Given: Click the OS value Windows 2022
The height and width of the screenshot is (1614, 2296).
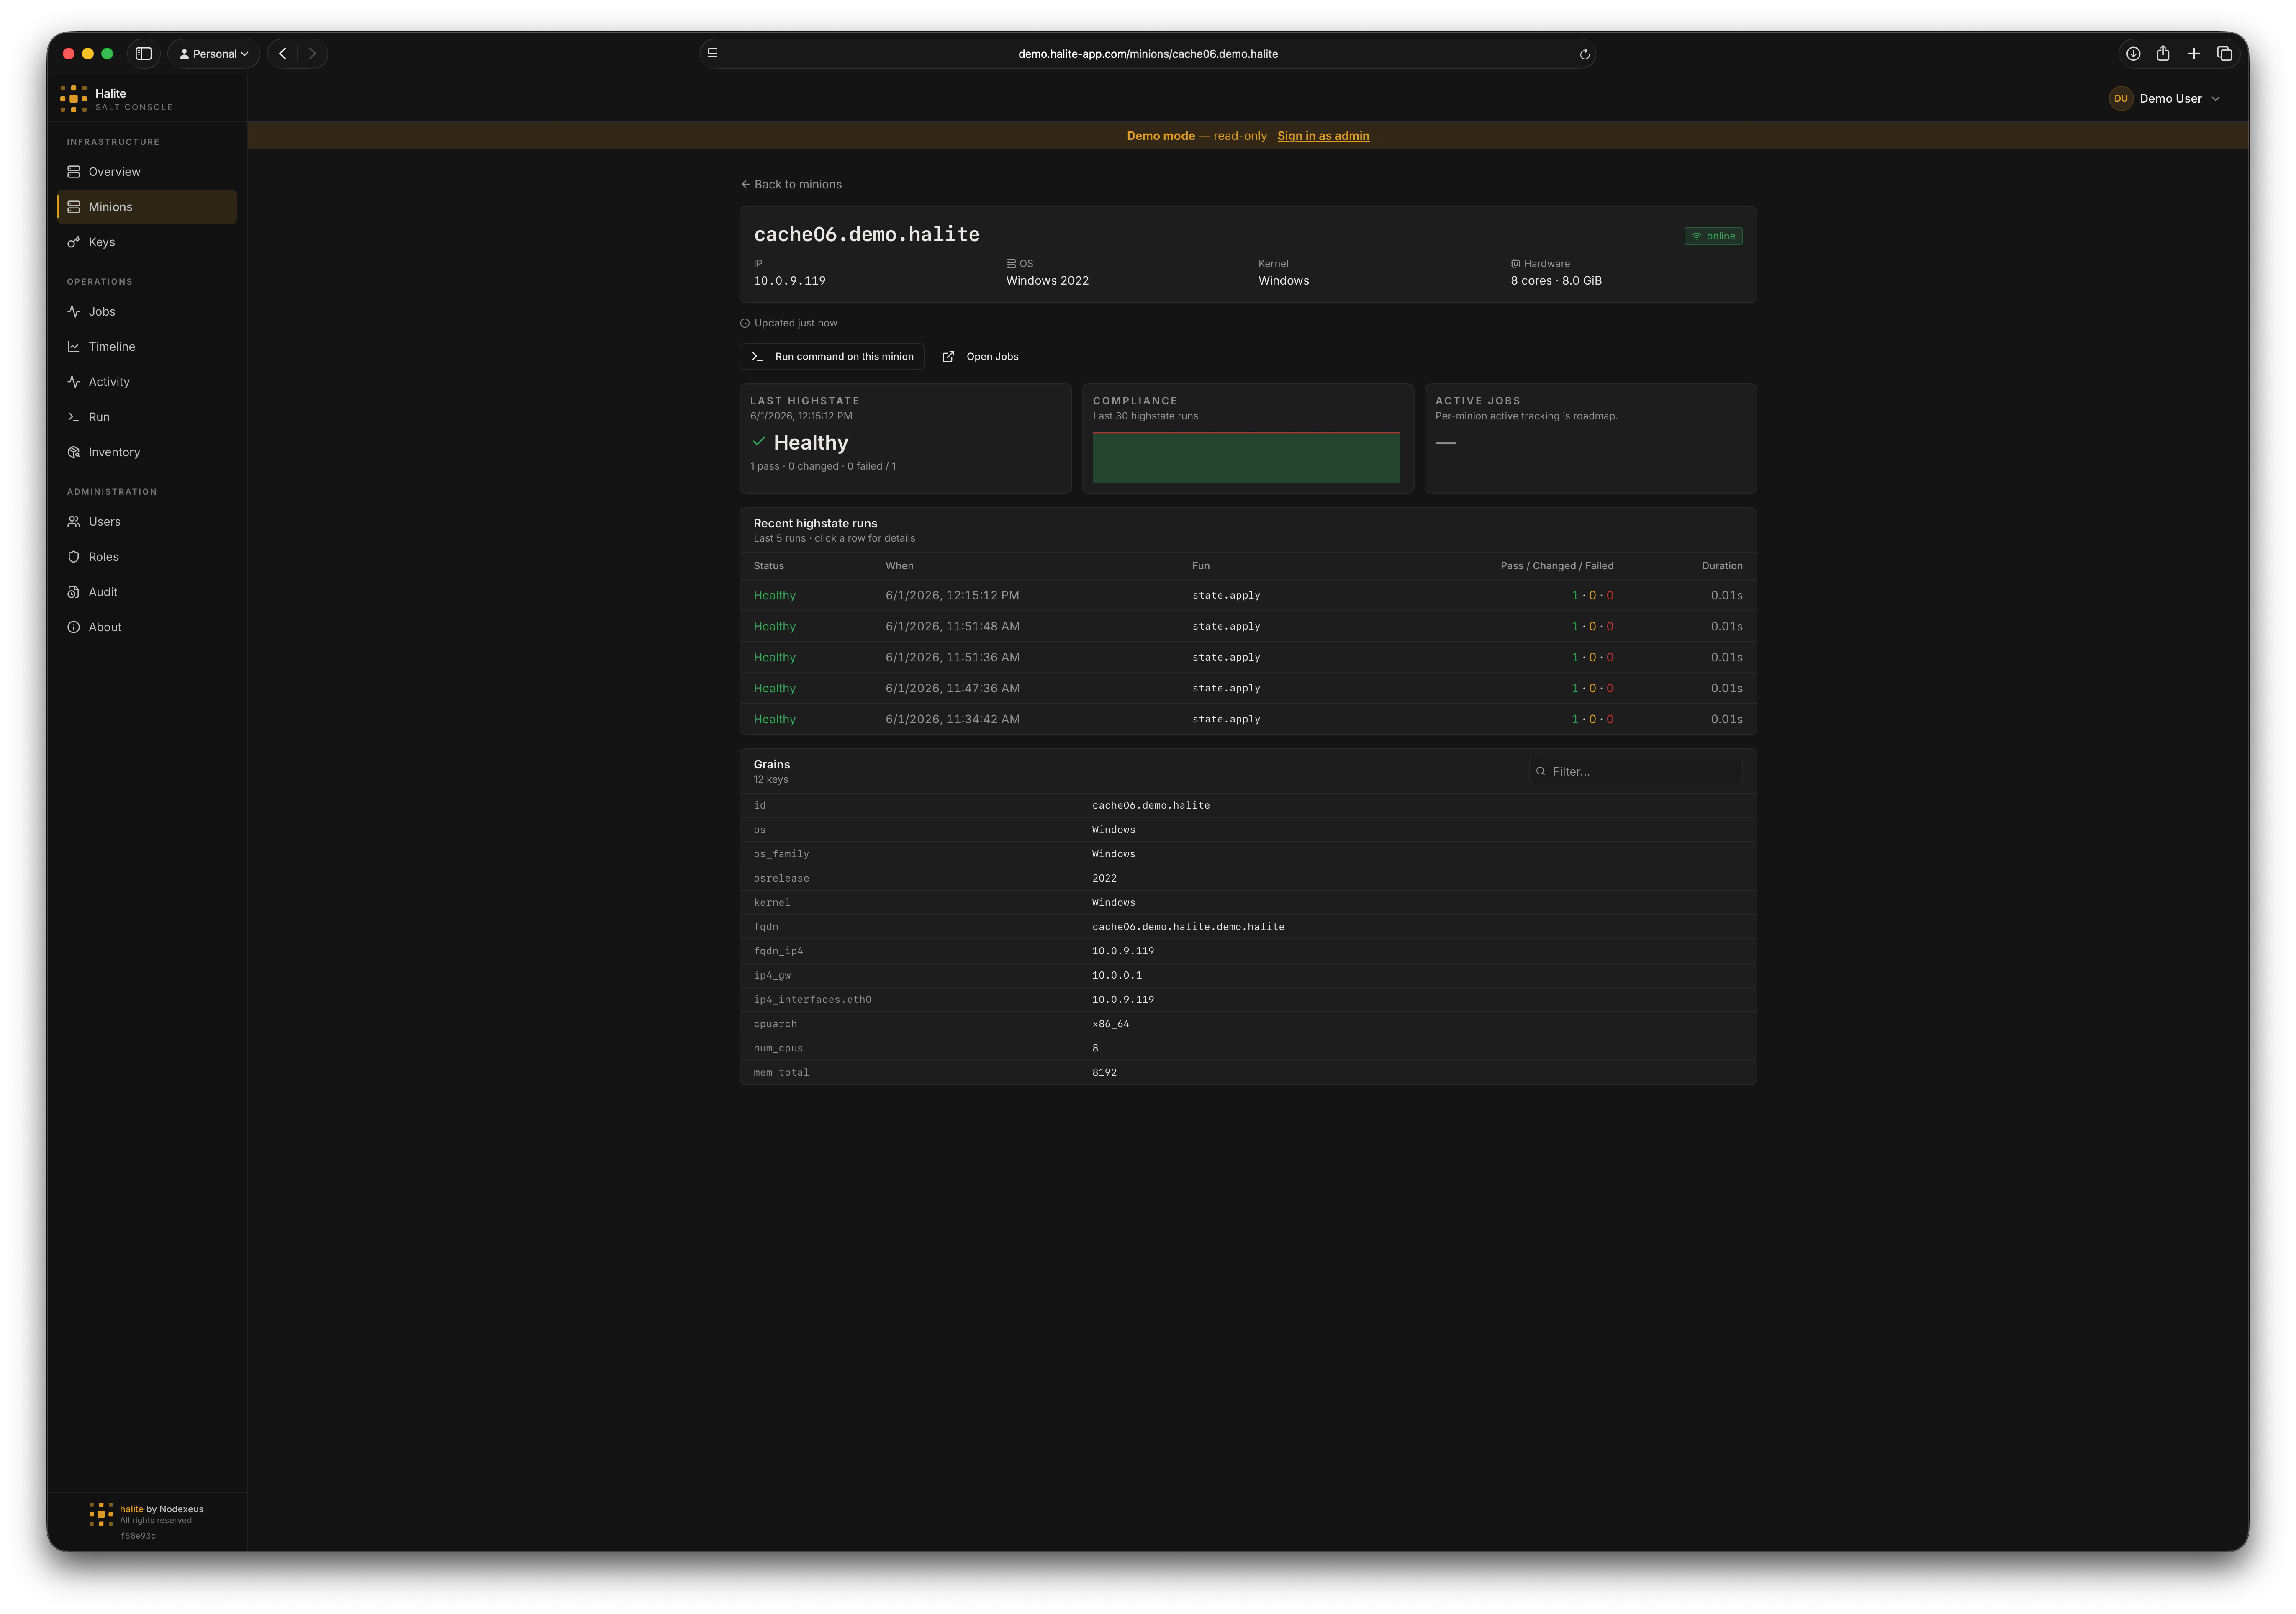Looking at the screenshot, I should pyautogui.click(x=1047, y=281).
